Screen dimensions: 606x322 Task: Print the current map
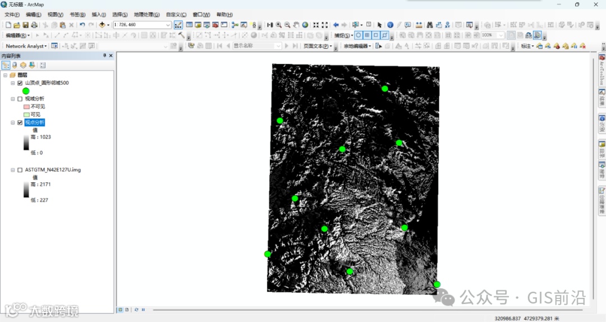pyautogui.click(x=34, y=25)
